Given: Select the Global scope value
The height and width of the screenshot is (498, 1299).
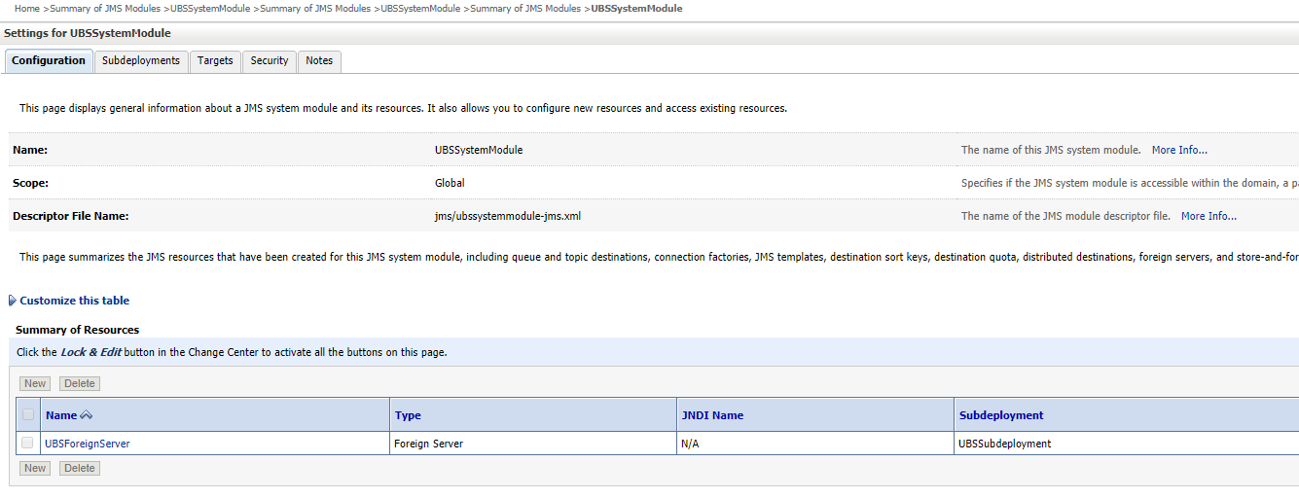Looking at the screenshot, I should (x=450, y=183).
